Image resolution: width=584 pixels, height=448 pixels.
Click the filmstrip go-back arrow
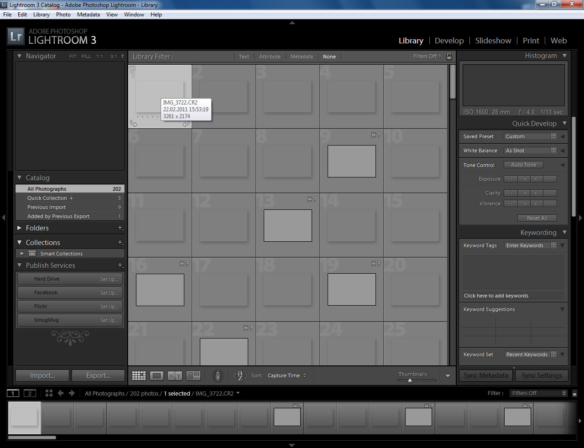click(60, 393)
